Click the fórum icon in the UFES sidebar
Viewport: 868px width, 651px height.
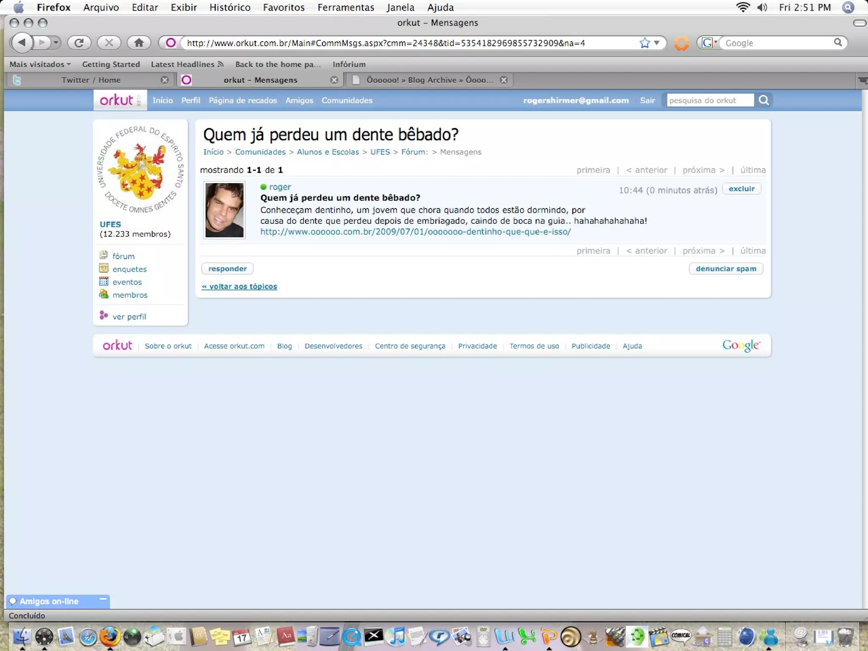pos(103,255)
